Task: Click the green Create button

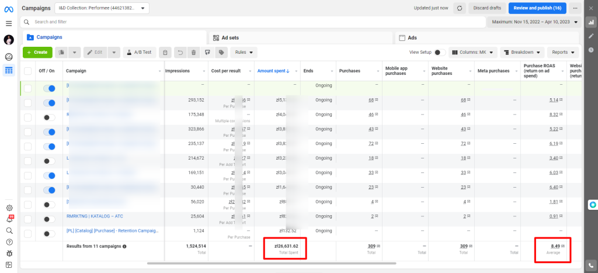Action: [37, 52]
